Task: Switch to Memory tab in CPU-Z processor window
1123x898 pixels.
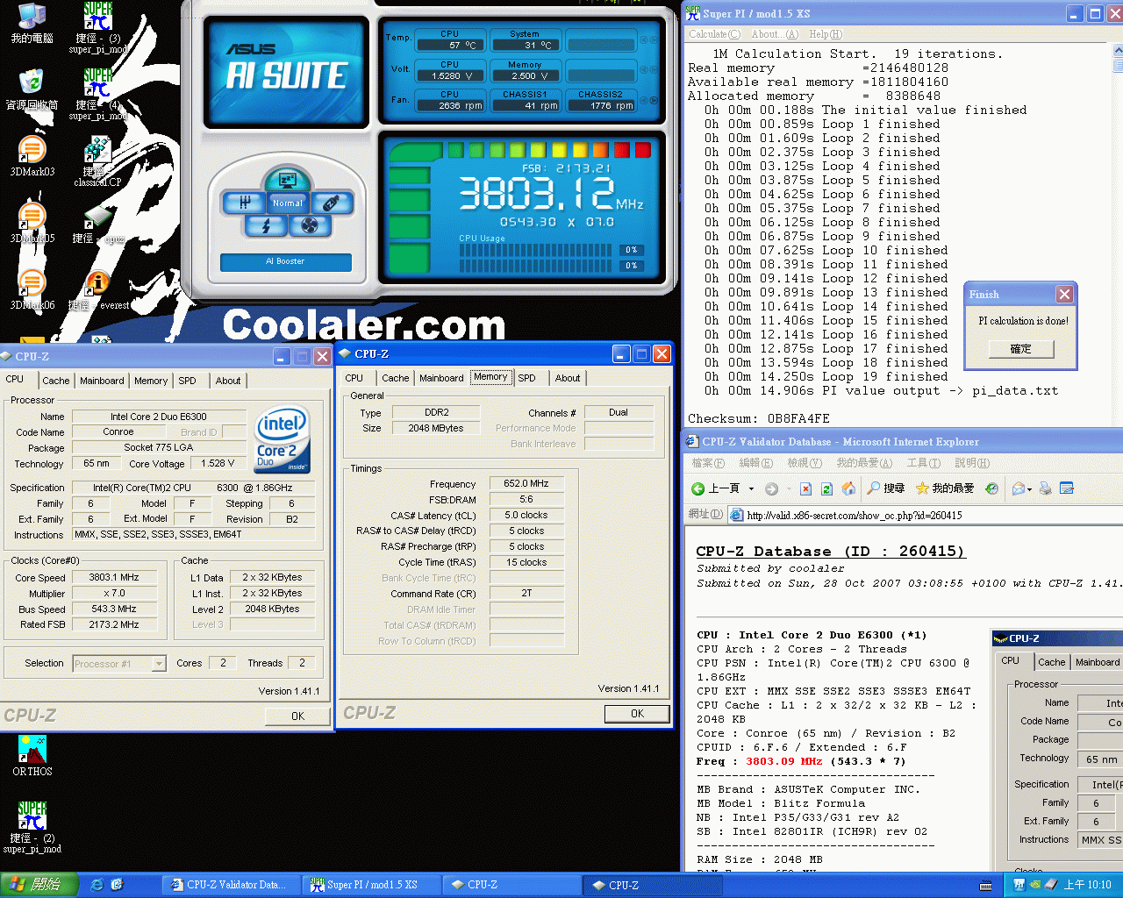Action: point(151,381)
